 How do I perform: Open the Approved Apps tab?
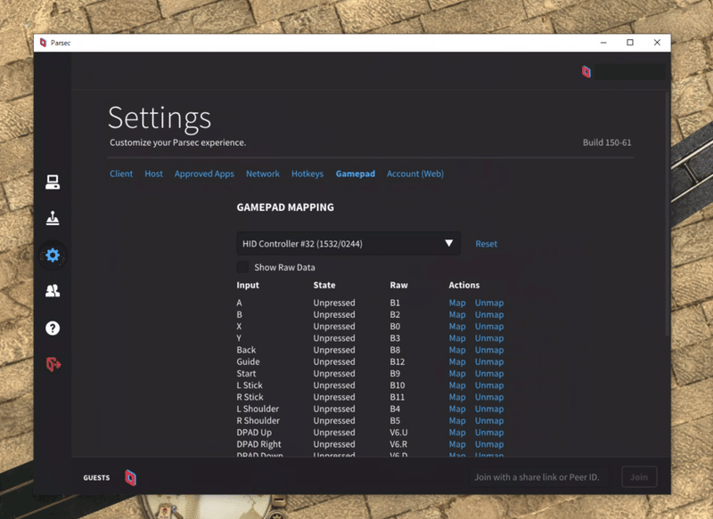204,174
